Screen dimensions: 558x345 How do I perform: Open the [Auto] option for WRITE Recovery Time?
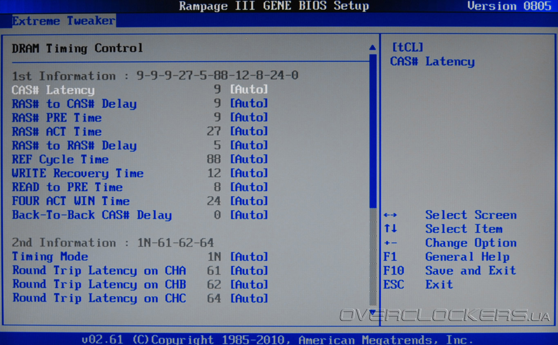coord(249,173)
